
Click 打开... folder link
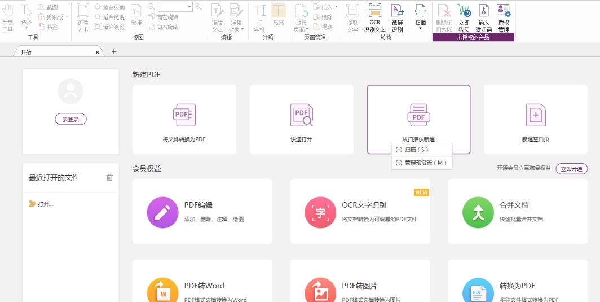click(41, 204)
